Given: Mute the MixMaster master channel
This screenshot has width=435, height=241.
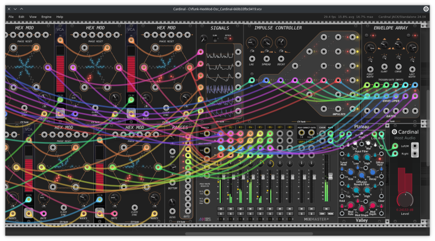Looking at the screenshot, I should [x=326, y=209].
